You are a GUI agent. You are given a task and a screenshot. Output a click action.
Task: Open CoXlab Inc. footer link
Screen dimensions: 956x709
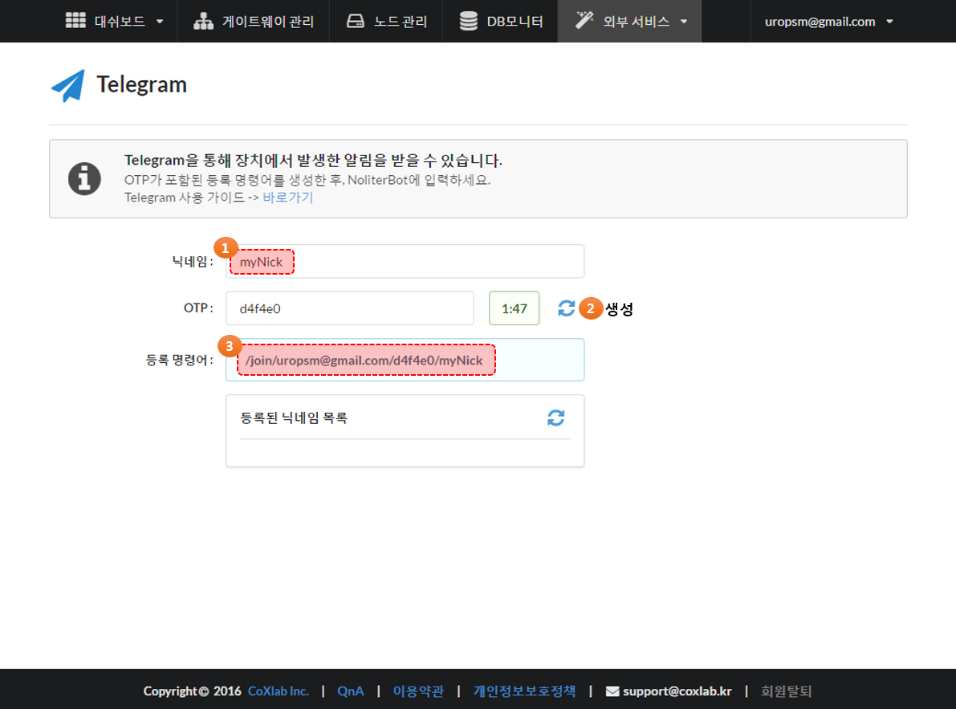[x=278, y=691]
